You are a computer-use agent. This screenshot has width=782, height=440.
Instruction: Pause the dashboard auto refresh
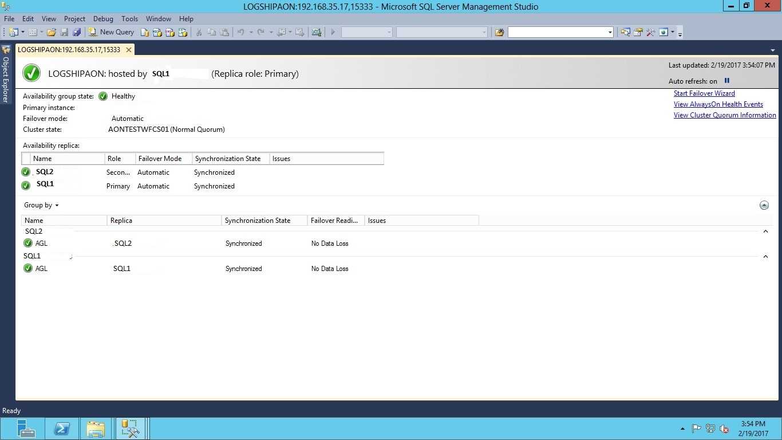[727, 81]
